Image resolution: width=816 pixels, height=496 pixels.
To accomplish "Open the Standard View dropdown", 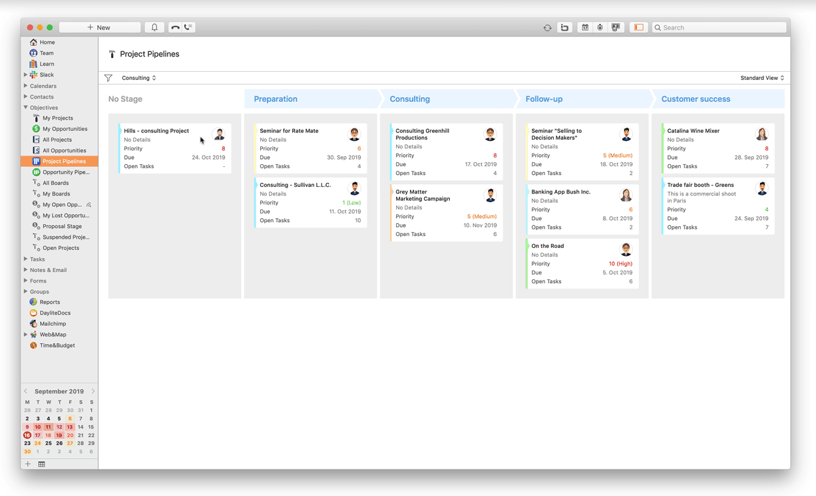I will tap(761, 78).
